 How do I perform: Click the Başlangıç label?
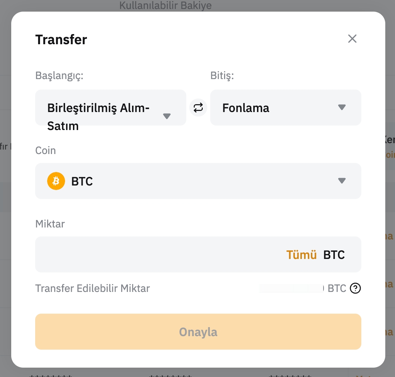[59, 75]
